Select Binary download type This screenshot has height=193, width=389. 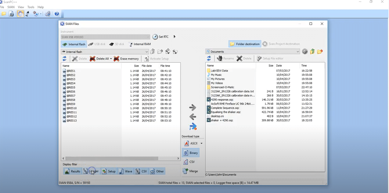click(191, 153)
